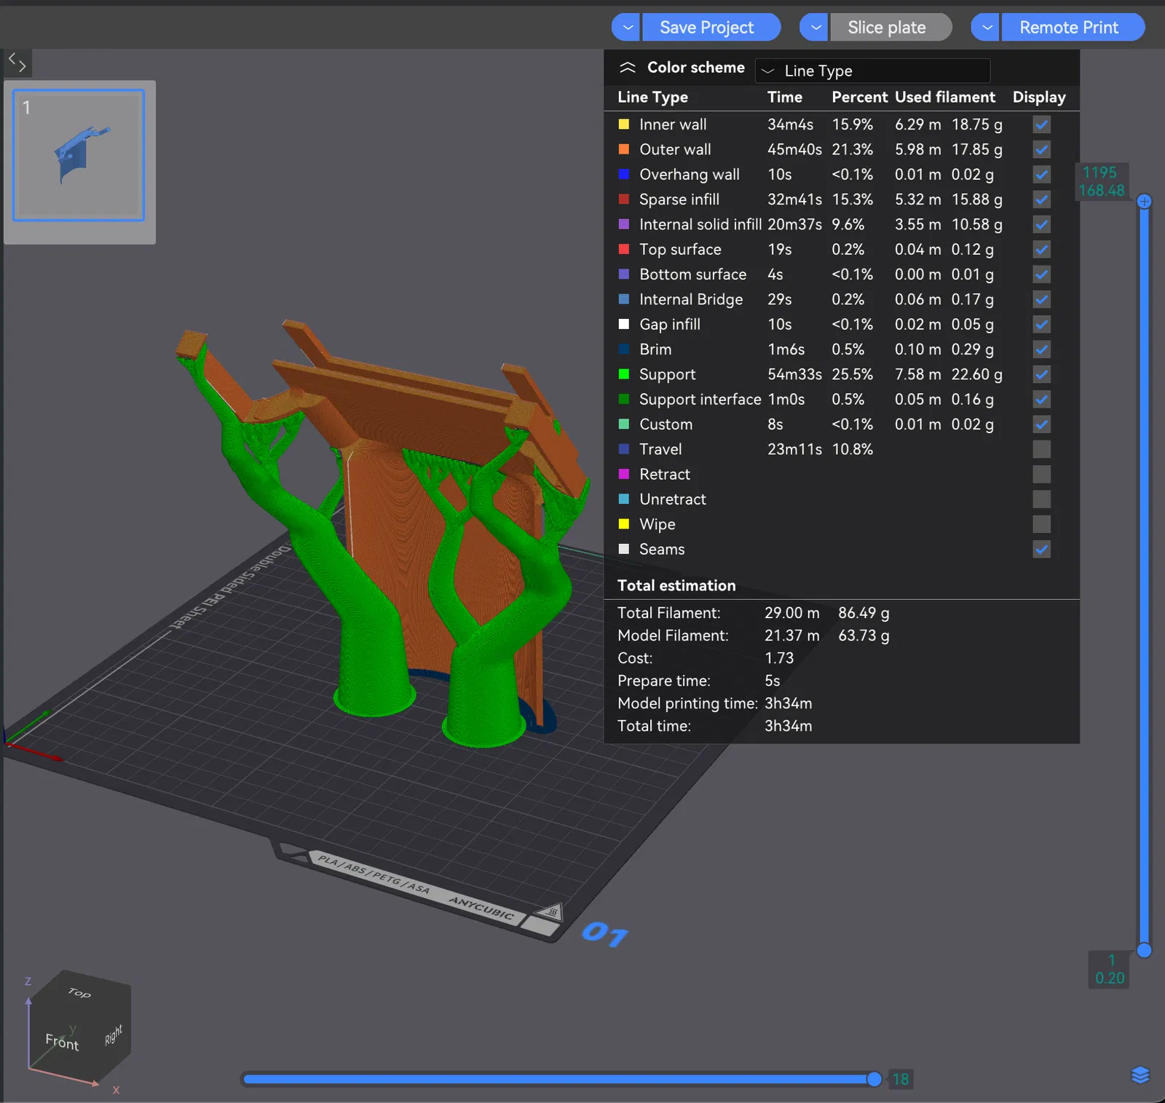Click the 'Display' column header
The height and width of the screenshot is (1103, 1165).
coord(1039,98)
